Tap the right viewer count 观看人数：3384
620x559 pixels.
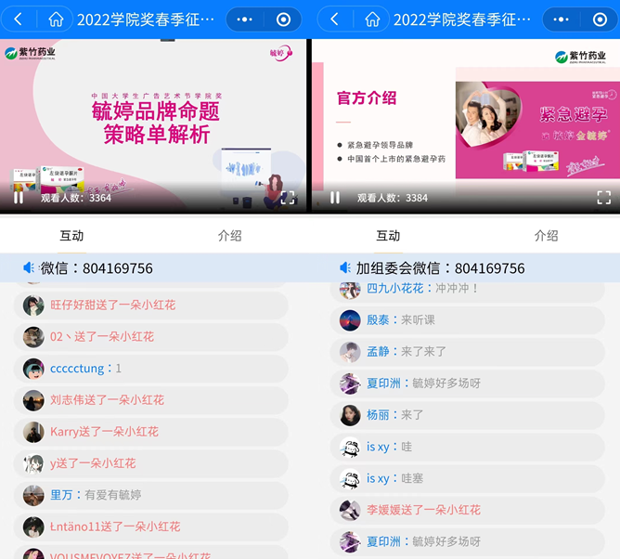click(x=393, y=198)
